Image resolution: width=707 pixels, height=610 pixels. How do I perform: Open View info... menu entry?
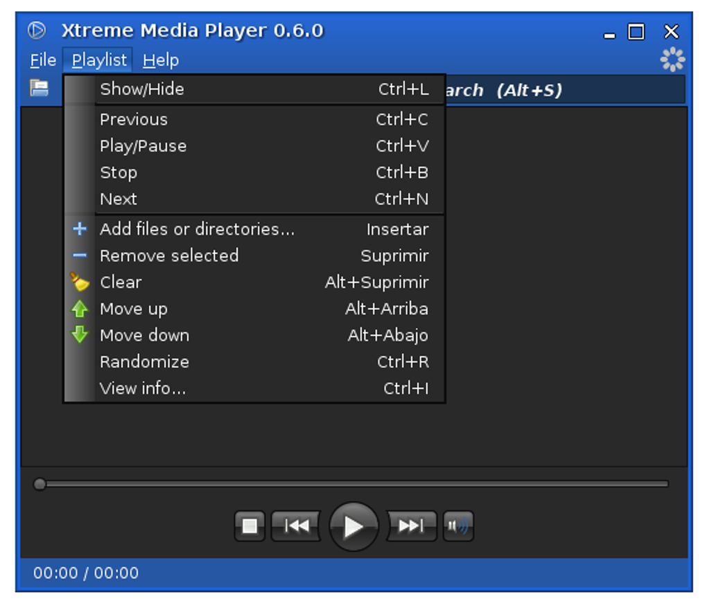click(255, 388)
